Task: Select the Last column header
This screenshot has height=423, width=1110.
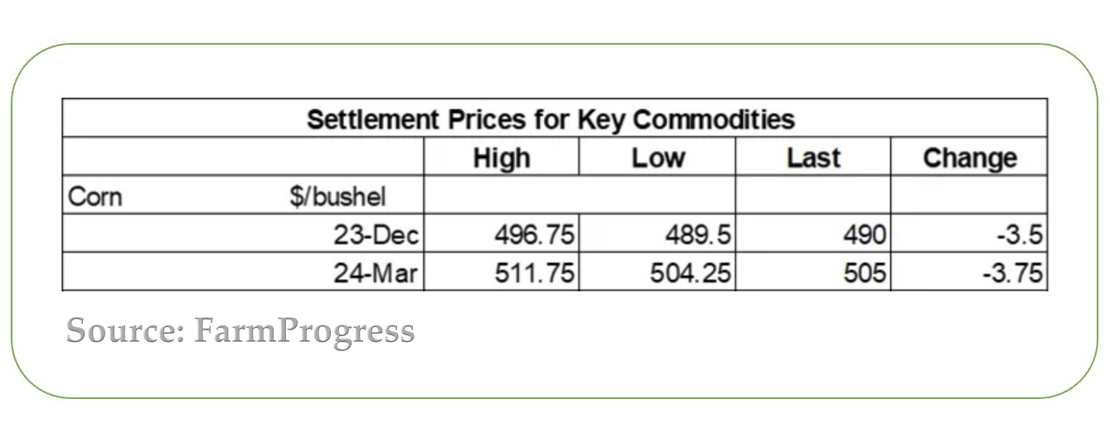Action: click(813, 157)
